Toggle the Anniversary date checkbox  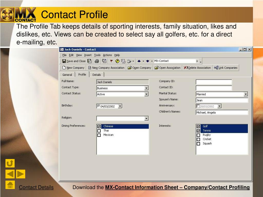click(x=198, y=106)
